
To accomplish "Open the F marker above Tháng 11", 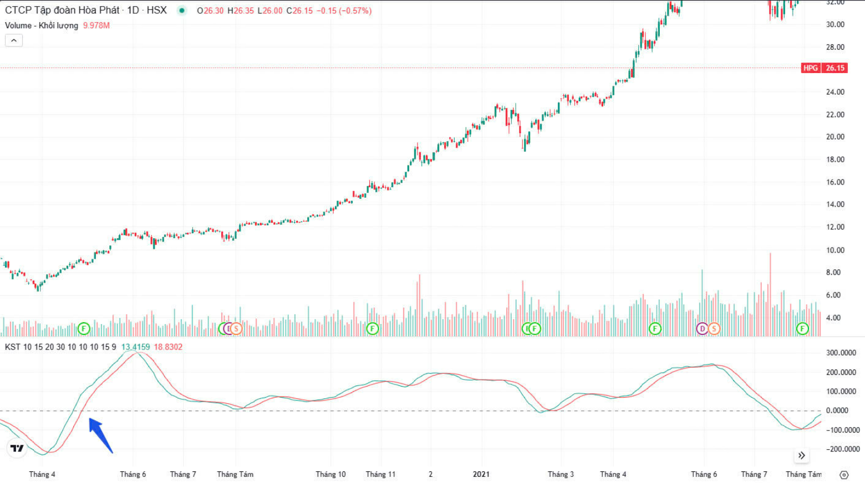I will (x=372, y=328).
